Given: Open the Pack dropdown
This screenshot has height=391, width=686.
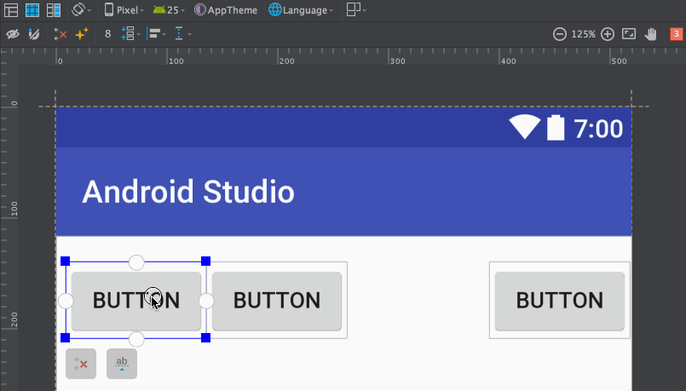Looking at the screenshot, I should click(130, 34).
